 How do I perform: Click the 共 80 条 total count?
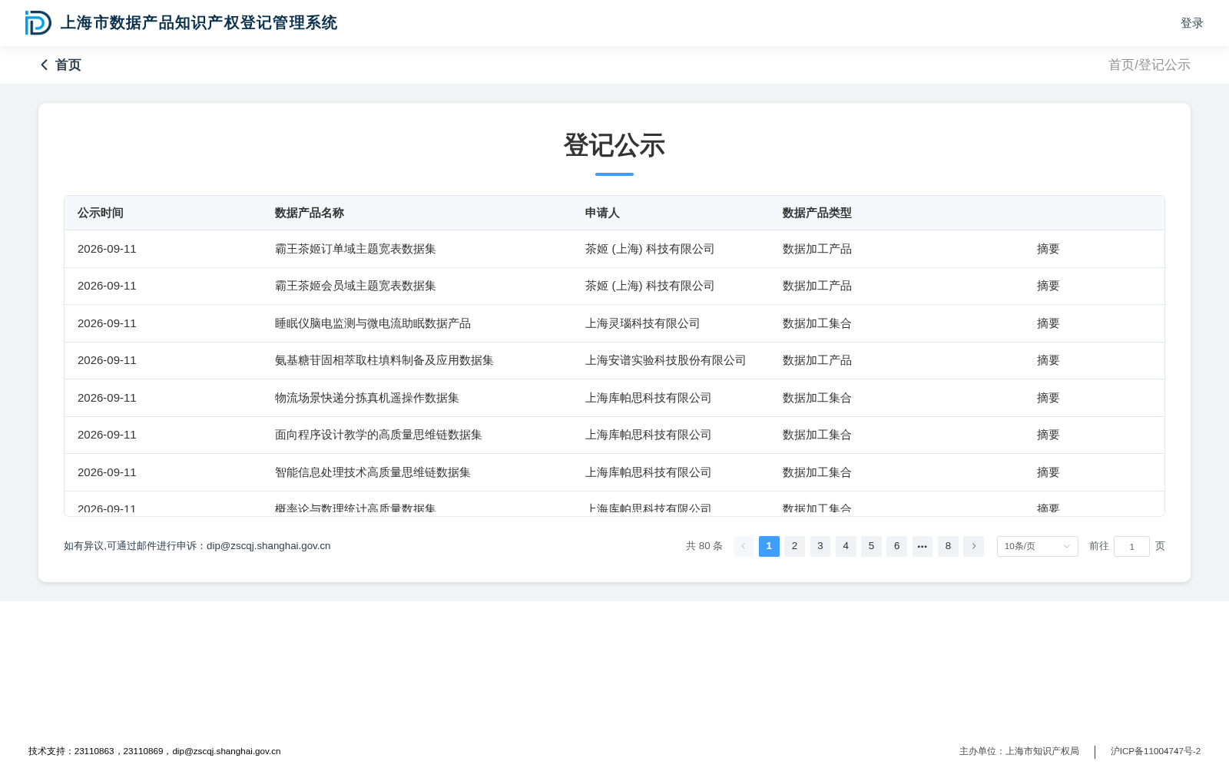click(704, 546)
